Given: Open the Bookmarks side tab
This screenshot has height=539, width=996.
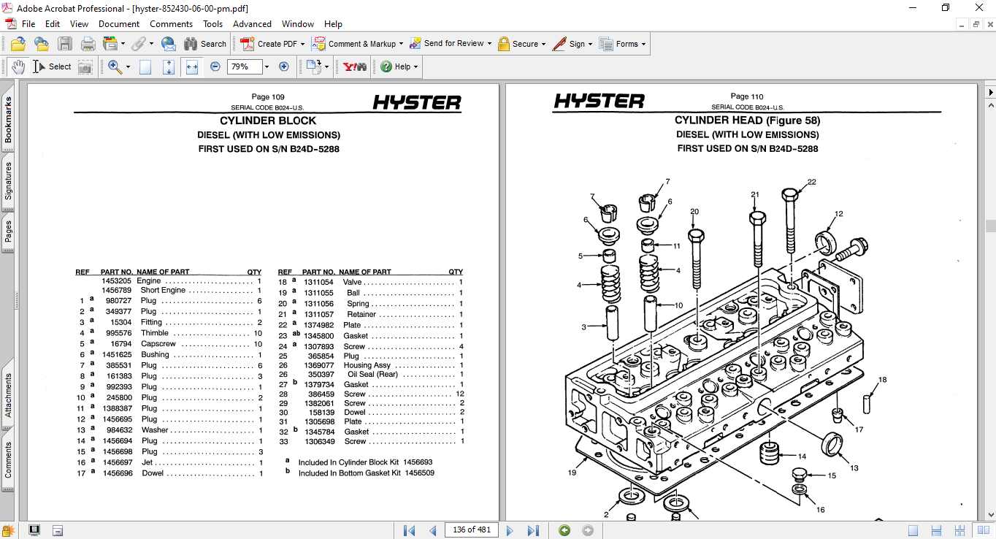Looking at the screenshot, I should [8, 121].
